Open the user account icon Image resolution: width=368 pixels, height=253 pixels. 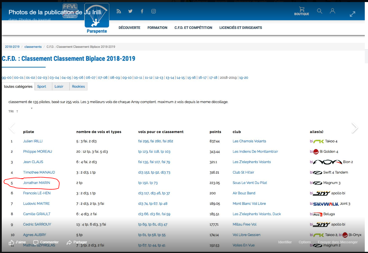pyautogui.click(x=332, y=11)
